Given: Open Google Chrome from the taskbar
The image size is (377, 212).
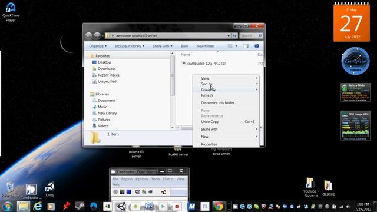Looking at the screenshot, I should coord(219,206).
